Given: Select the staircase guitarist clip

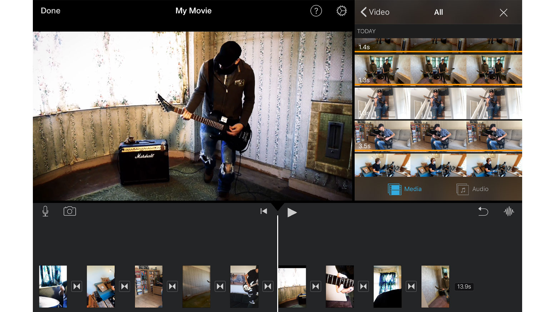Looking at the screenshot, I should [438, 103].
